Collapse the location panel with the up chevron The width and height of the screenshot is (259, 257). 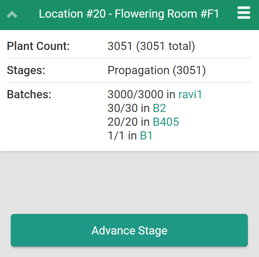pos(12,14)
